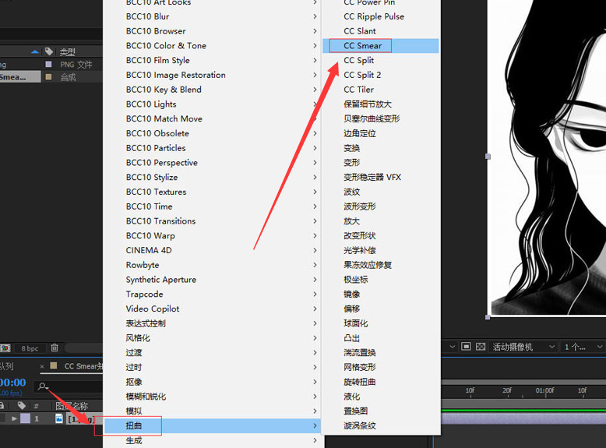Expand the 风格化 submenu arrow
Image resolution: width=606 pixels, height=448 pixels.
coord(315,338)
